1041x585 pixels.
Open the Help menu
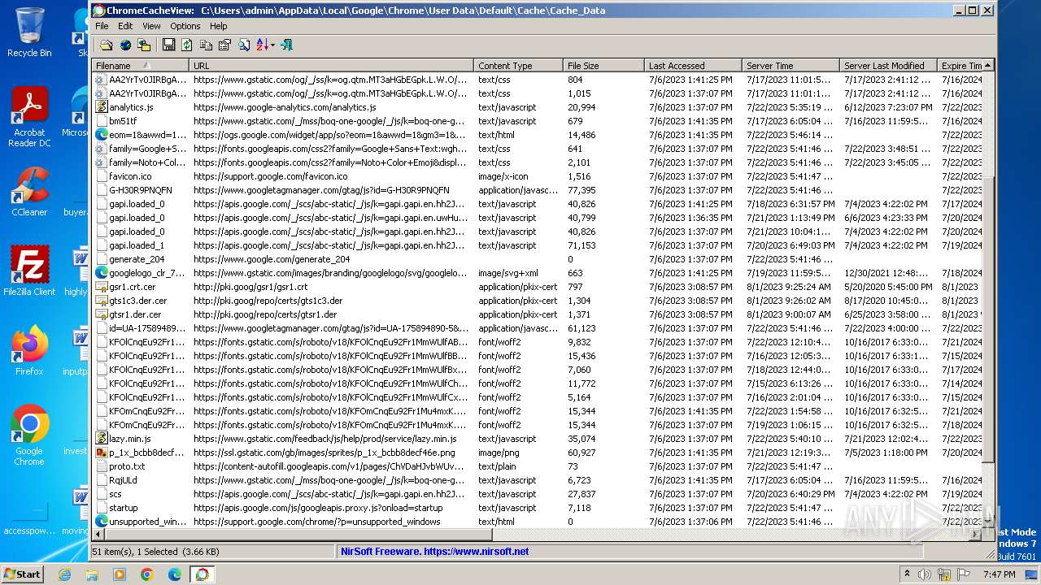(219, 26)
